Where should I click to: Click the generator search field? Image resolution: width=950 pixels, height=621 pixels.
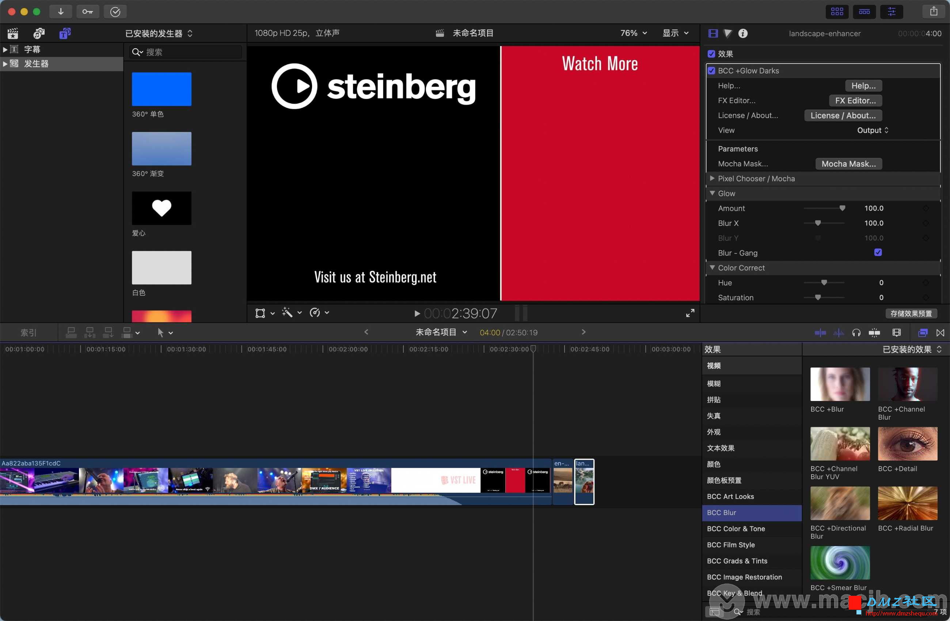pos(186,52)
